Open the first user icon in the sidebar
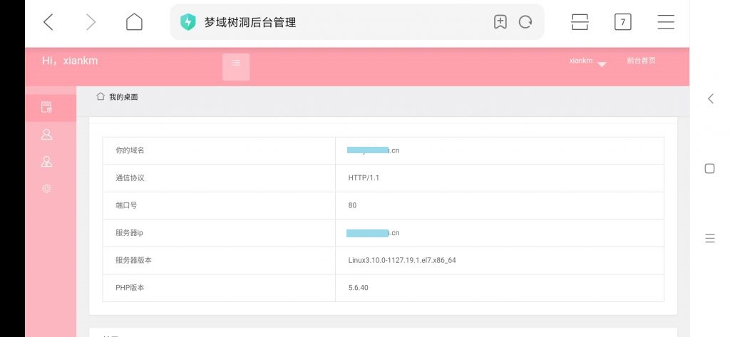This screenshot has width=730, height=337. pos(47,134)
